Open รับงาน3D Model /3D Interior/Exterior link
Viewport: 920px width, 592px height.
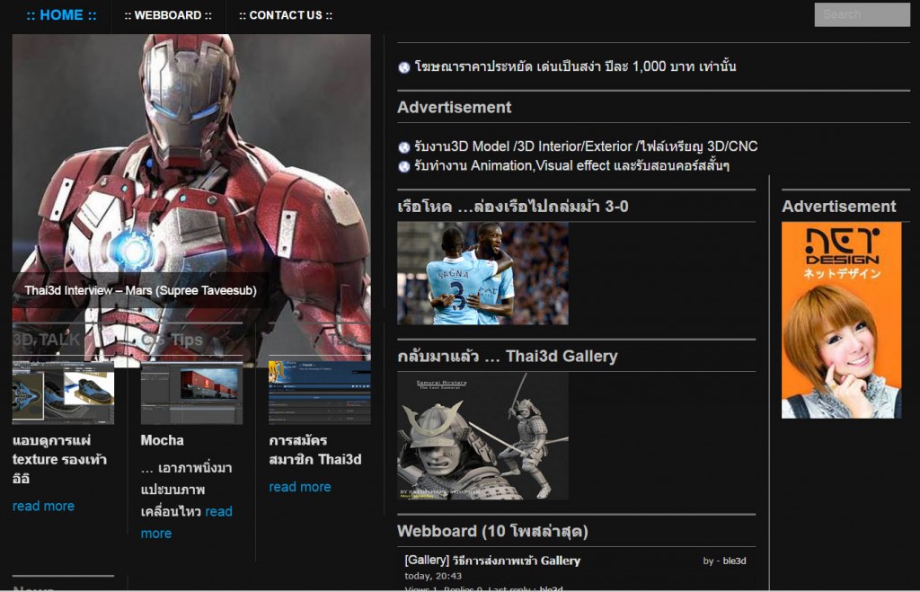point(586,146)
